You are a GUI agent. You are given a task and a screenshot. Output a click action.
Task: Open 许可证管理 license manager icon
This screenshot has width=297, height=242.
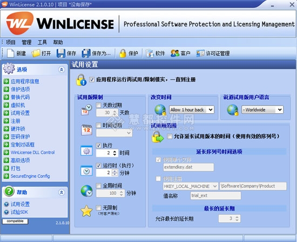pos(200,53)
